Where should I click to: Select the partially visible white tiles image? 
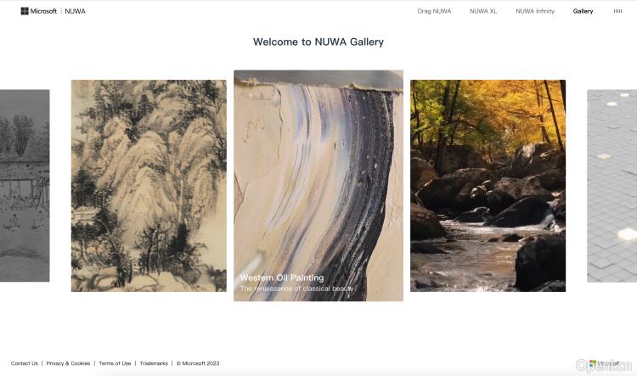(612, 186)
